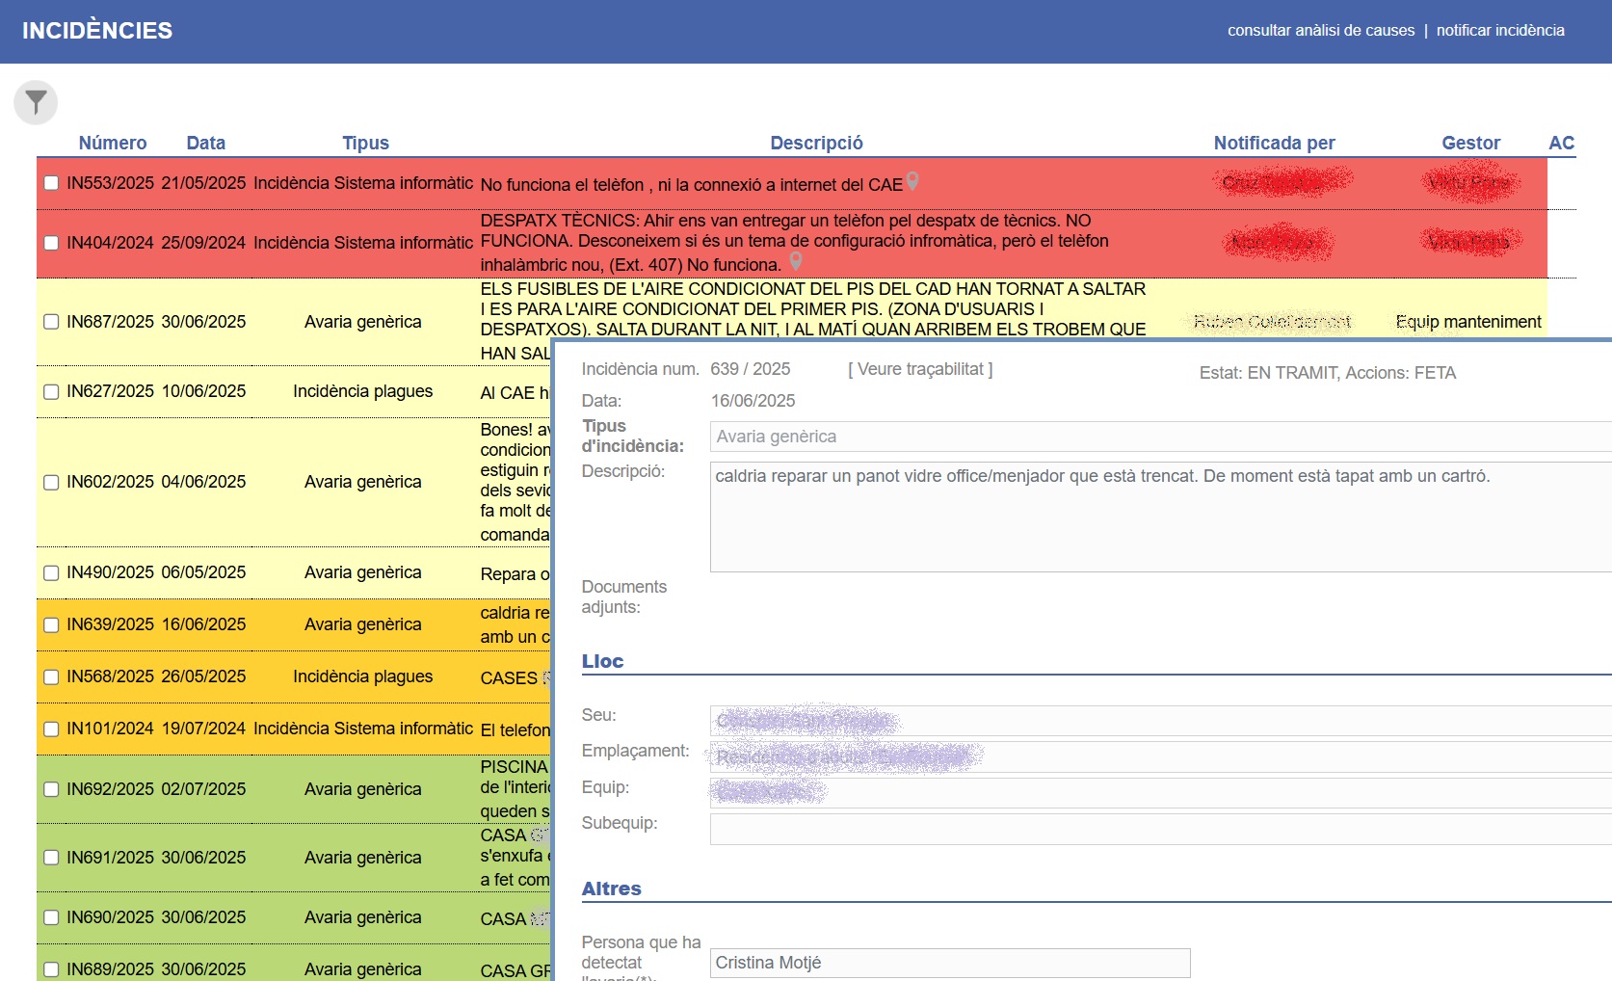This screenshot has height=981, width=1612.
Task: Check the IN101/2024 row checkbox
Action: click(x=51, y=729)
